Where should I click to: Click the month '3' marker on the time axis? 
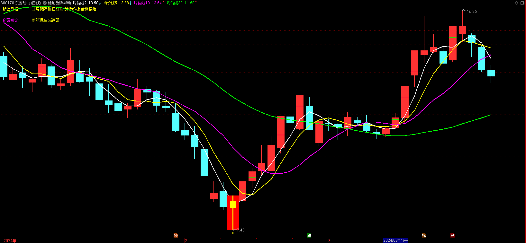click(x=330, y=240)
